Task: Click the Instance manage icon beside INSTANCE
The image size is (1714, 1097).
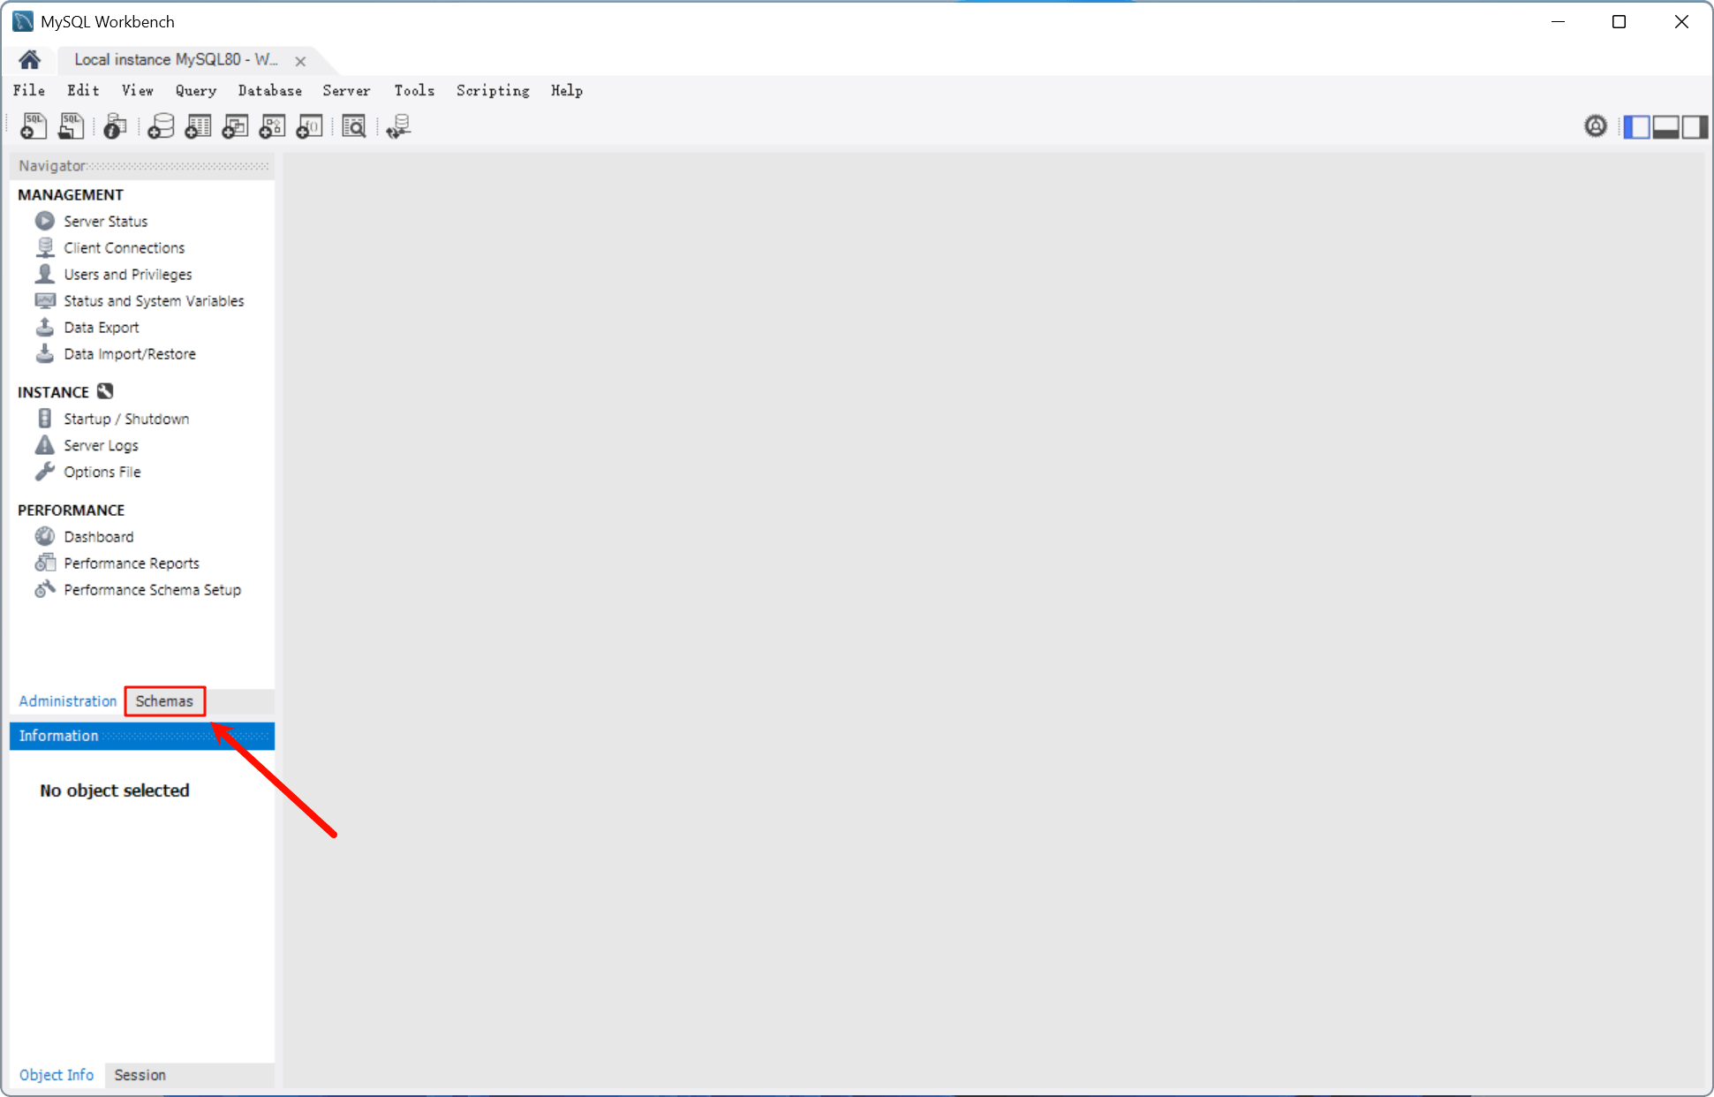Action: [105, 390]
